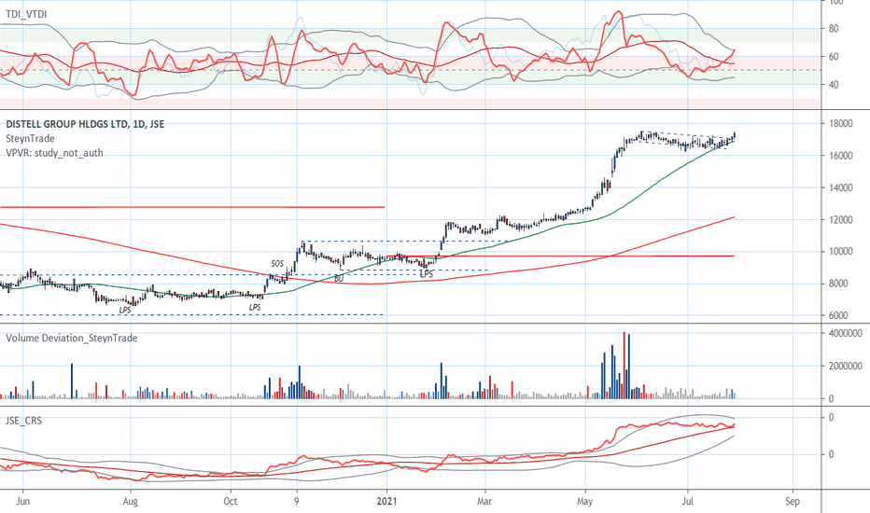Viewport: 870px width, 513px height.
Task: Click the VPVR: study_not_auth label
Action: 54,153
